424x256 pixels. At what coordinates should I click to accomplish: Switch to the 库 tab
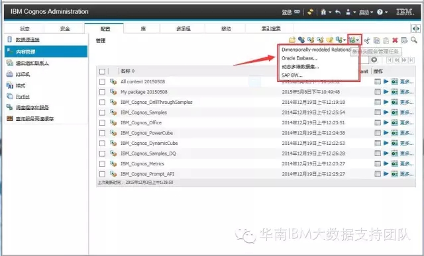pos(143,28)
